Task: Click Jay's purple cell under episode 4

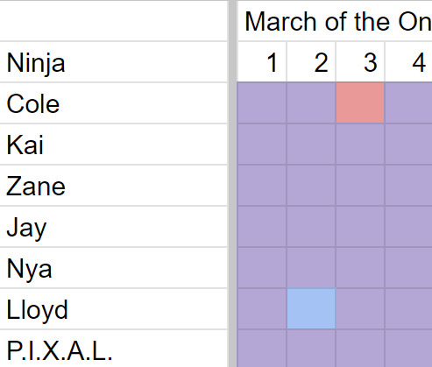Action: tap(408, 227)
